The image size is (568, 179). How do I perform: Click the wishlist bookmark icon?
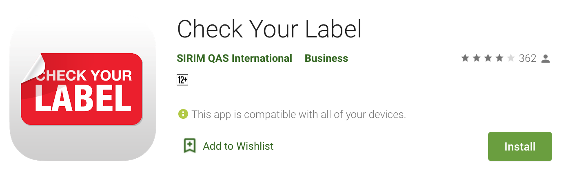point(189,146)
